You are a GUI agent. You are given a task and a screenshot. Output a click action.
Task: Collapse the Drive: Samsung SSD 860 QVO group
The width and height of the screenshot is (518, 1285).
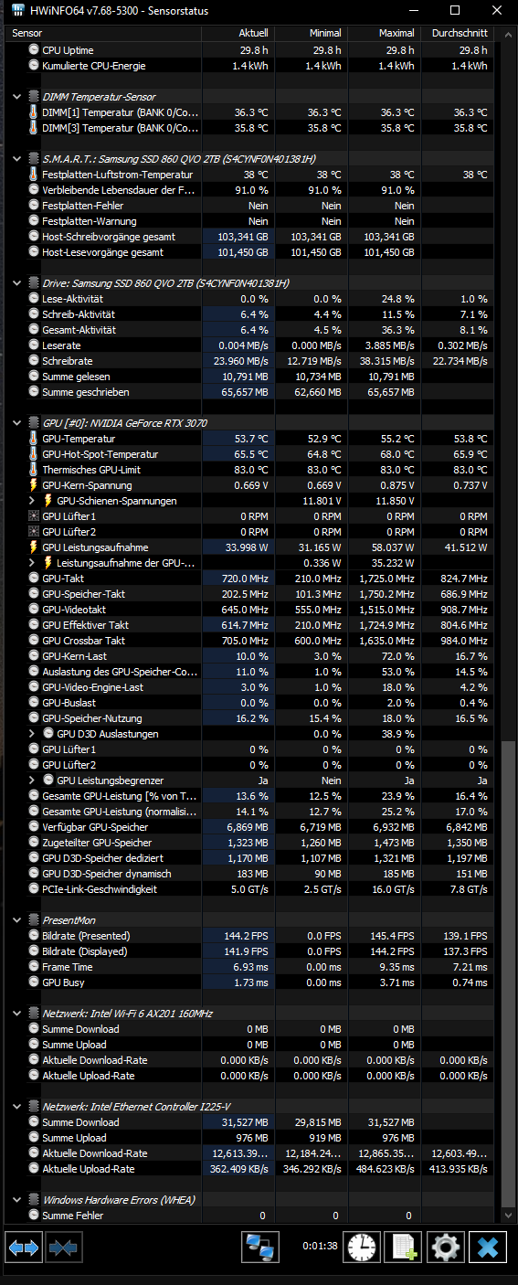coord(17,283)
